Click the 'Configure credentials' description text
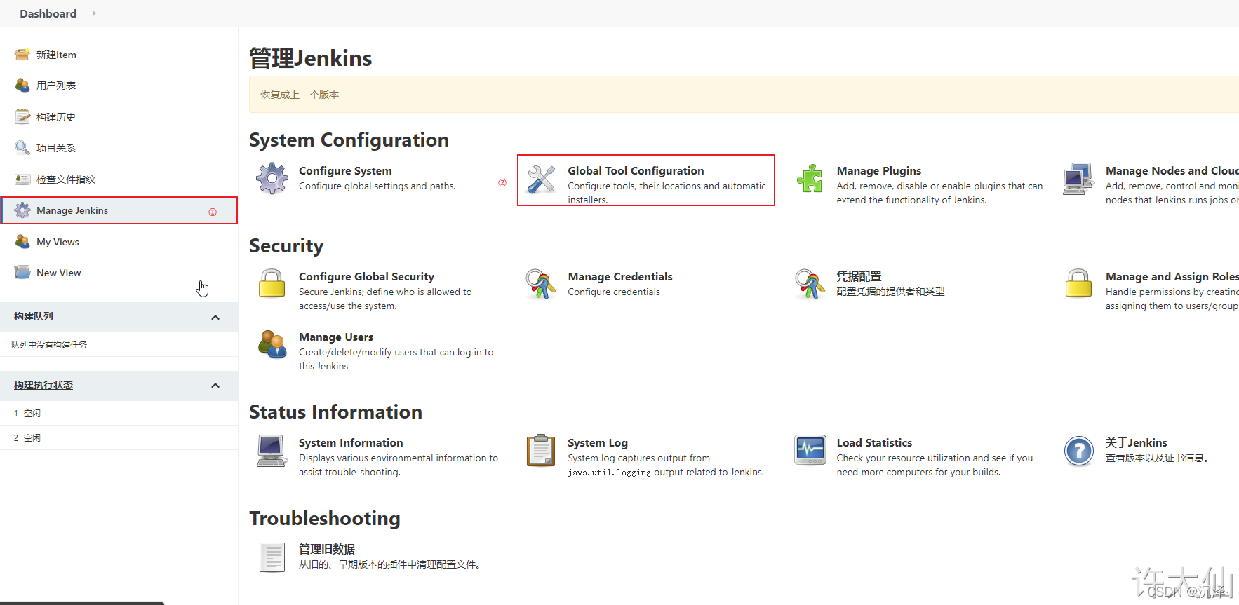The width and height of the screenshot is (1239, 605). pos(614,292)
